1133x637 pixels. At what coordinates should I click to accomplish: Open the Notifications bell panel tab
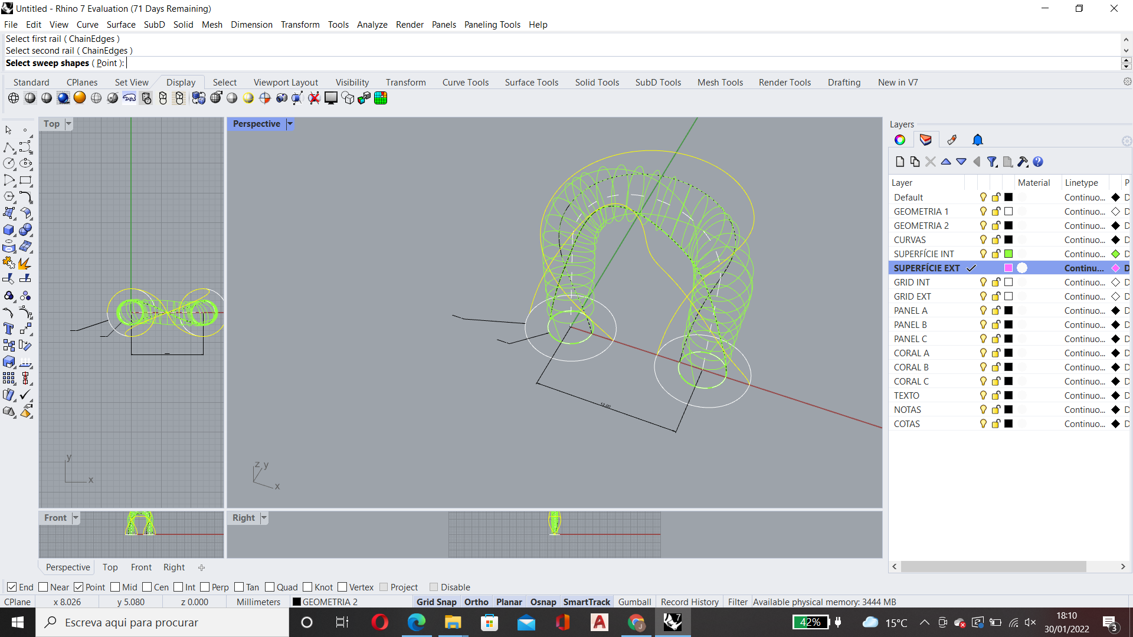(977, 140)
